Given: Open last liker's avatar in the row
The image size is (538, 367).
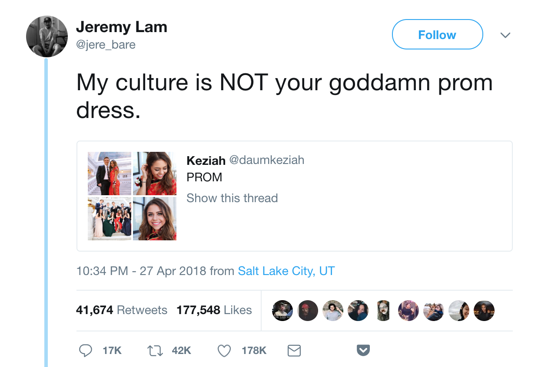Looking at the screenshot, I should 484,311.
